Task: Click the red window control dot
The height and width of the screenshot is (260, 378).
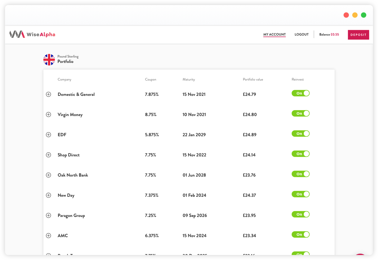Action: coord(346,15)
